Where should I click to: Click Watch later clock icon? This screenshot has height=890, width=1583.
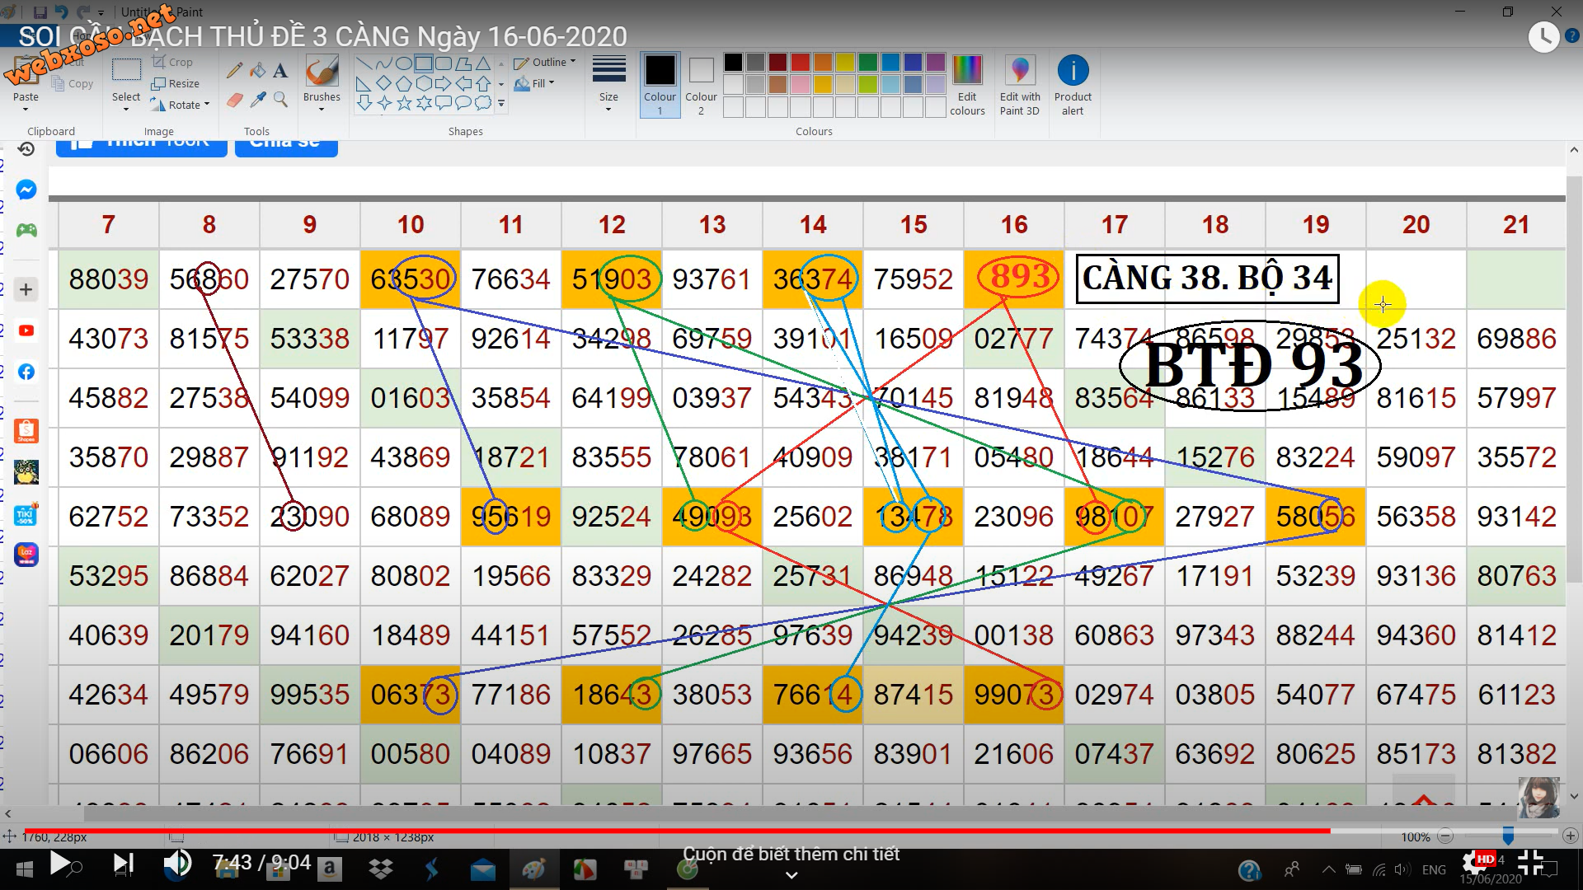click(x=1543, y=37)
